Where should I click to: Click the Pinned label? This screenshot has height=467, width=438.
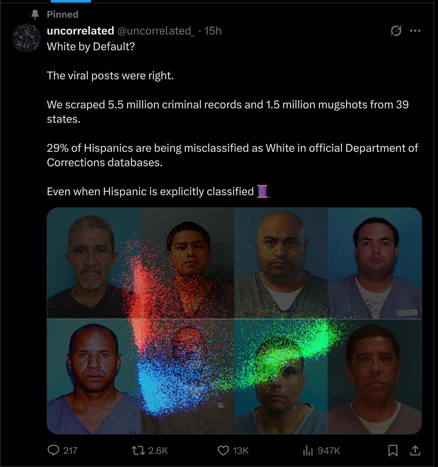point(62,14)
